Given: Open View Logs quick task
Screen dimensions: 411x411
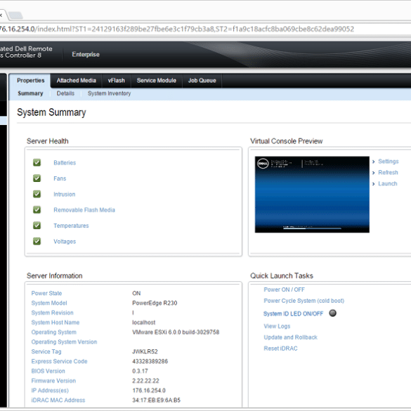Looking at the screenshot, I should tap(277, 326).
